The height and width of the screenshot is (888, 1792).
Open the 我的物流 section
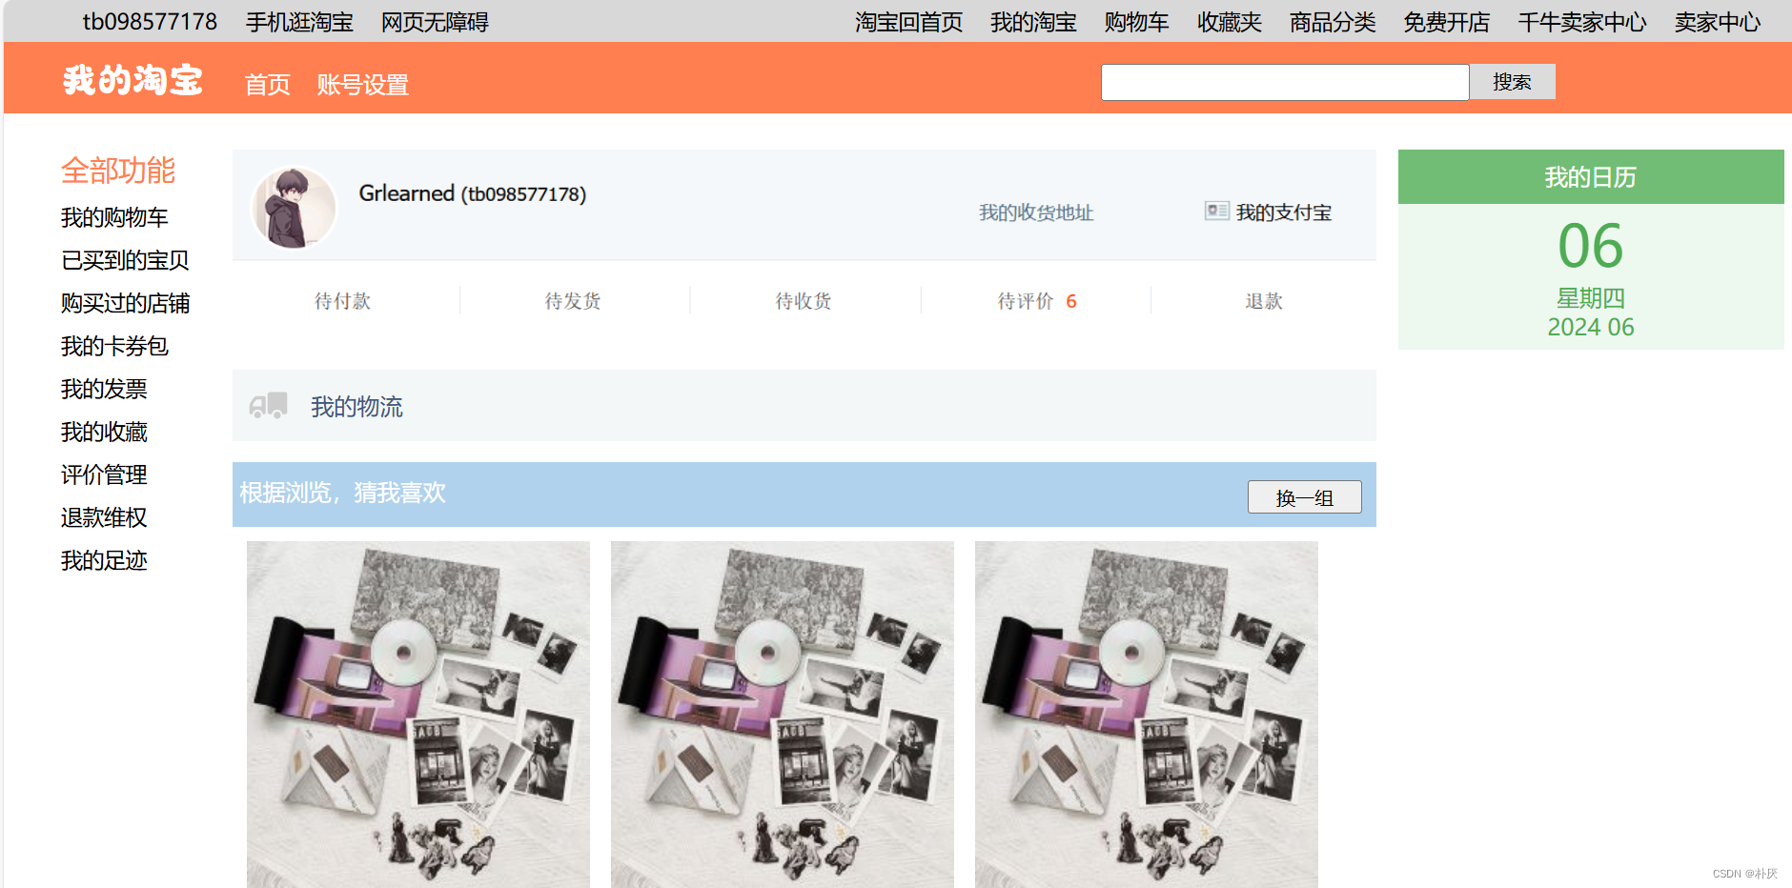coord(804,406)
